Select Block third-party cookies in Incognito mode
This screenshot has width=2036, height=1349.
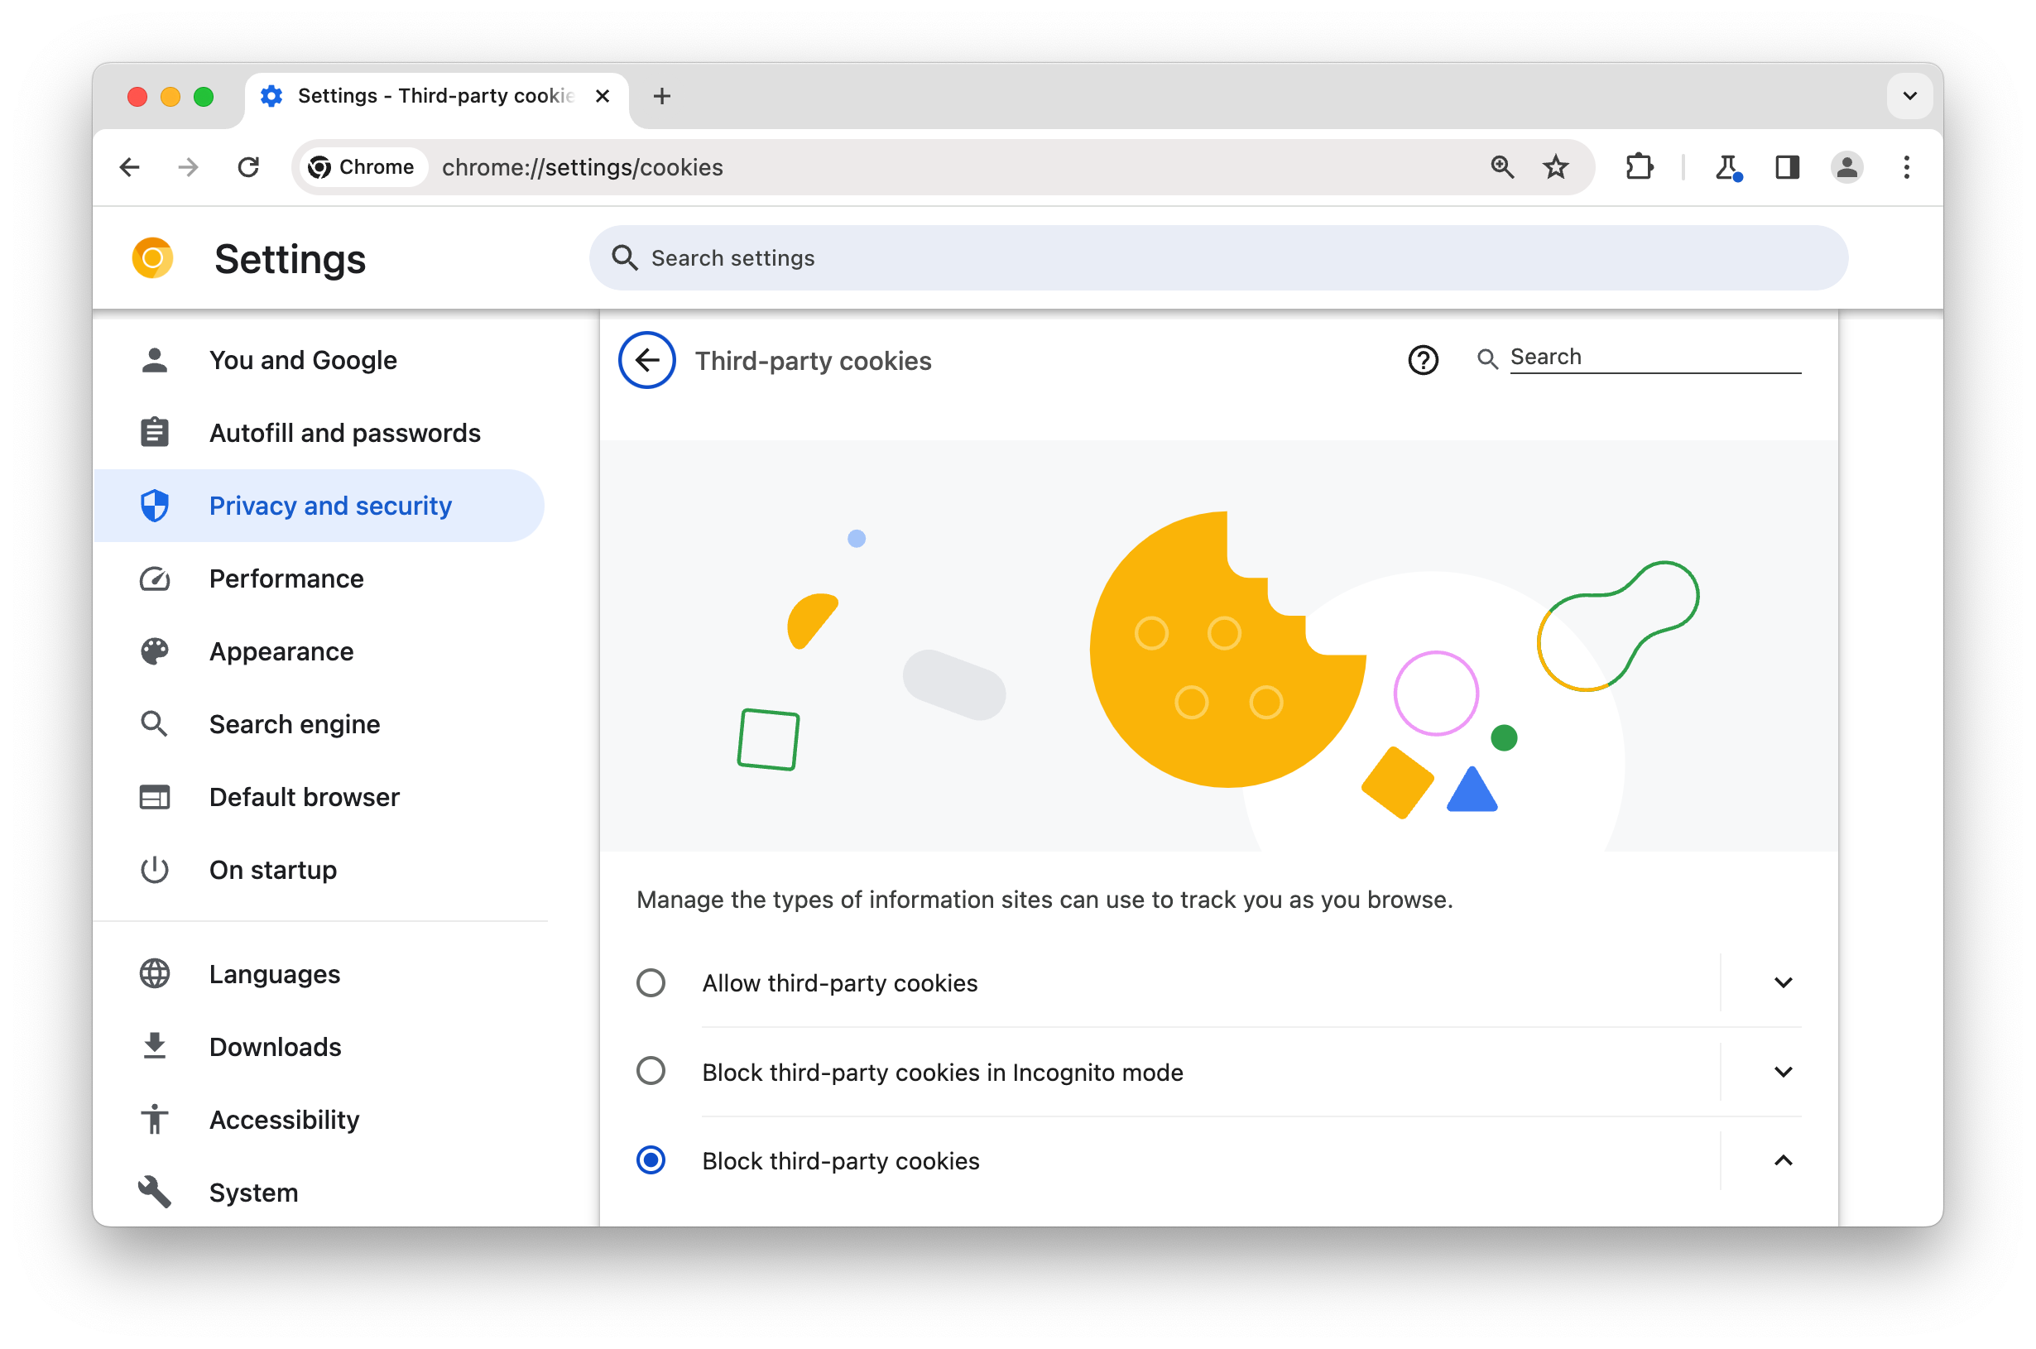click(651, 1072)
